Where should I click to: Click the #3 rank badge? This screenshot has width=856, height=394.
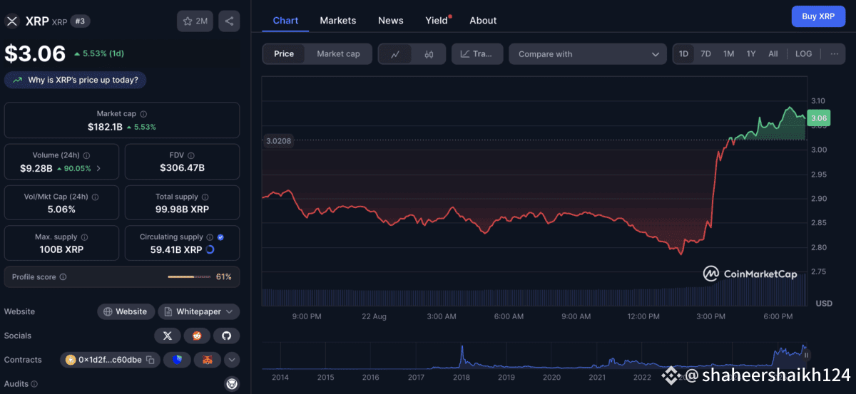80,21
